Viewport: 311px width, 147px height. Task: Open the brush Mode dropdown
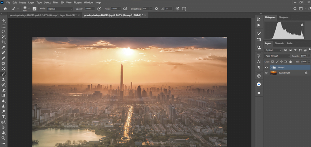[60, 9]
